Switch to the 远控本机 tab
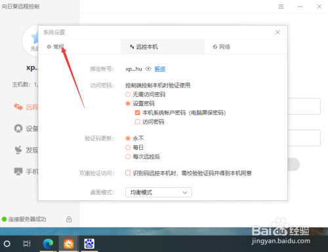 pyautogui.click(x=163, y=46)
